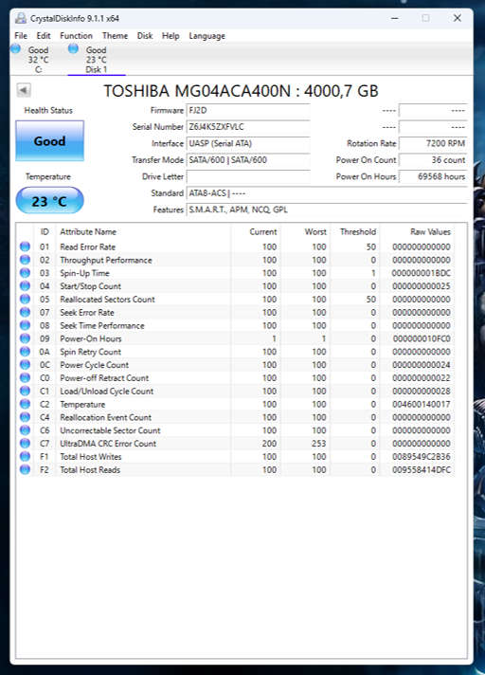This screenshot has width=485, height=675.
Task: Click raw value 0089549C2B36
Action: point(422,457)
